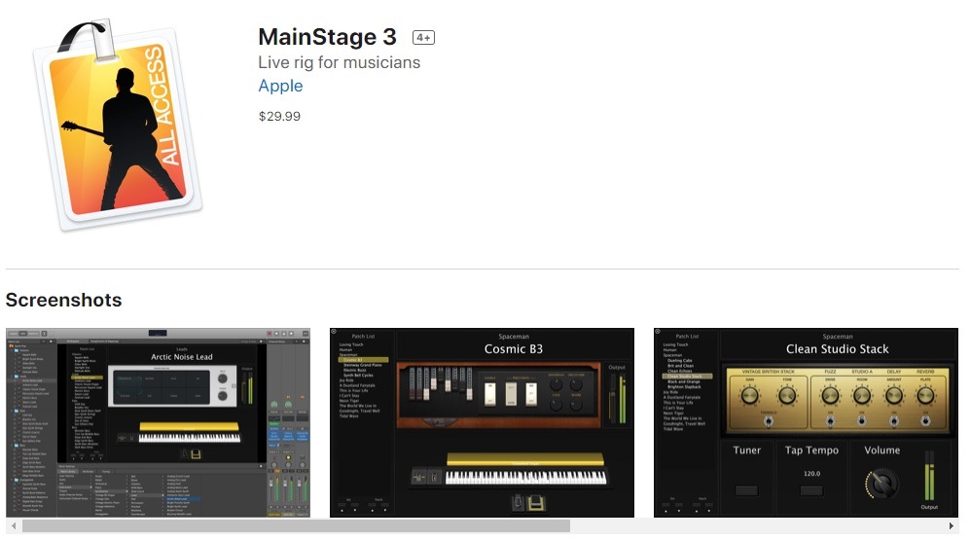Open the Apple developer link
Viewport: 971px width, 540px height.
coord(280,86)
